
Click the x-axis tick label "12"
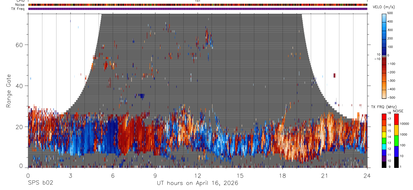click(x=198, y=175)
